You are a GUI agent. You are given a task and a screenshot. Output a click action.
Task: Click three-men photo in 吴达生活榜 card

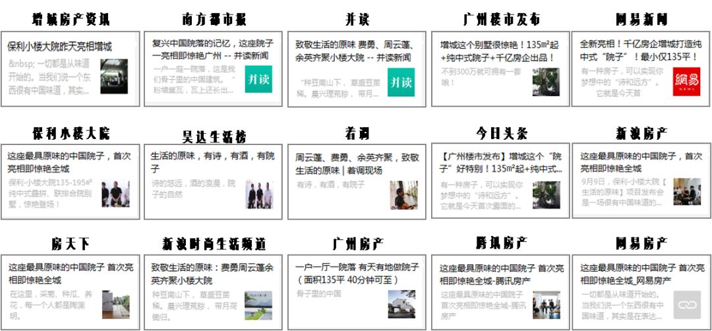[x=259, y=195]
